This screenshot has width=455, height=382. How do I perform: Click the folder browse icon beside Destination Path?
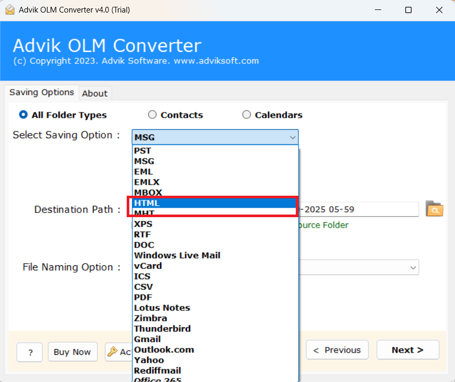tap(434, 209)
